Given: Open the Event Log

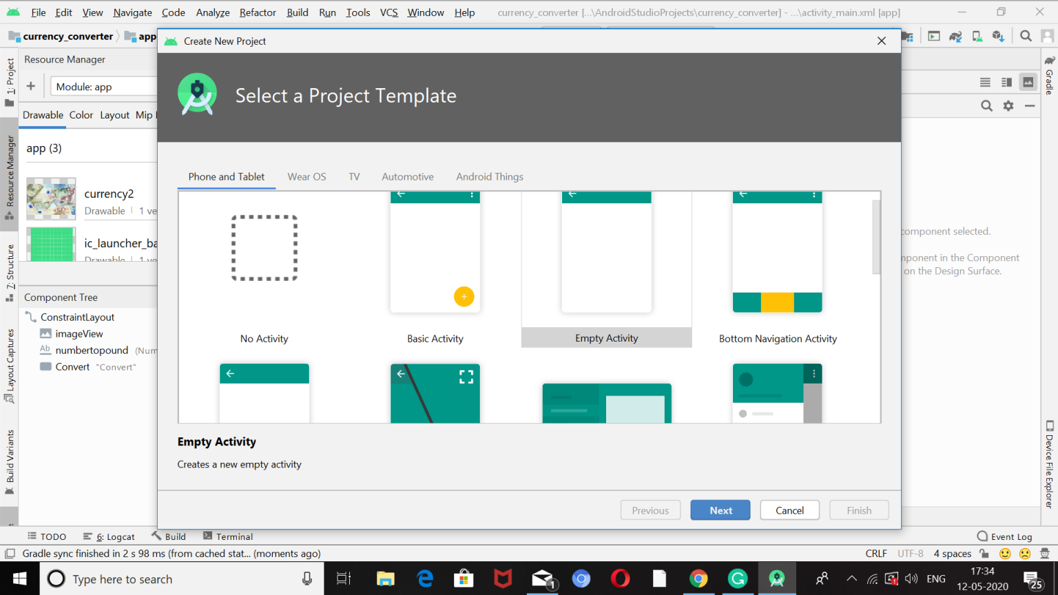Looking at the screenshot, I should [x=1010, y=536].
